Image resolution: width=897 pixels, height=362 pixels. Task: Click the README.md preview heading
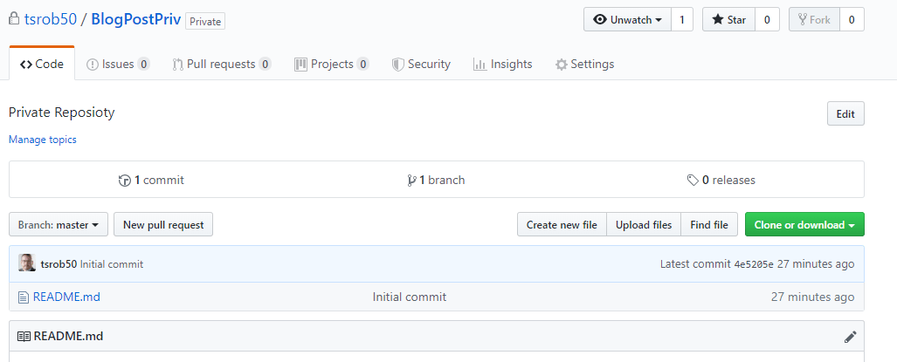click(68, 337)
